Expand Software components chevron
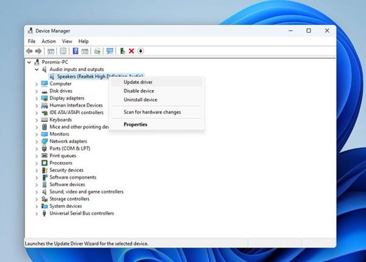Viewport: 366px width, 262px height. [37, 177]
